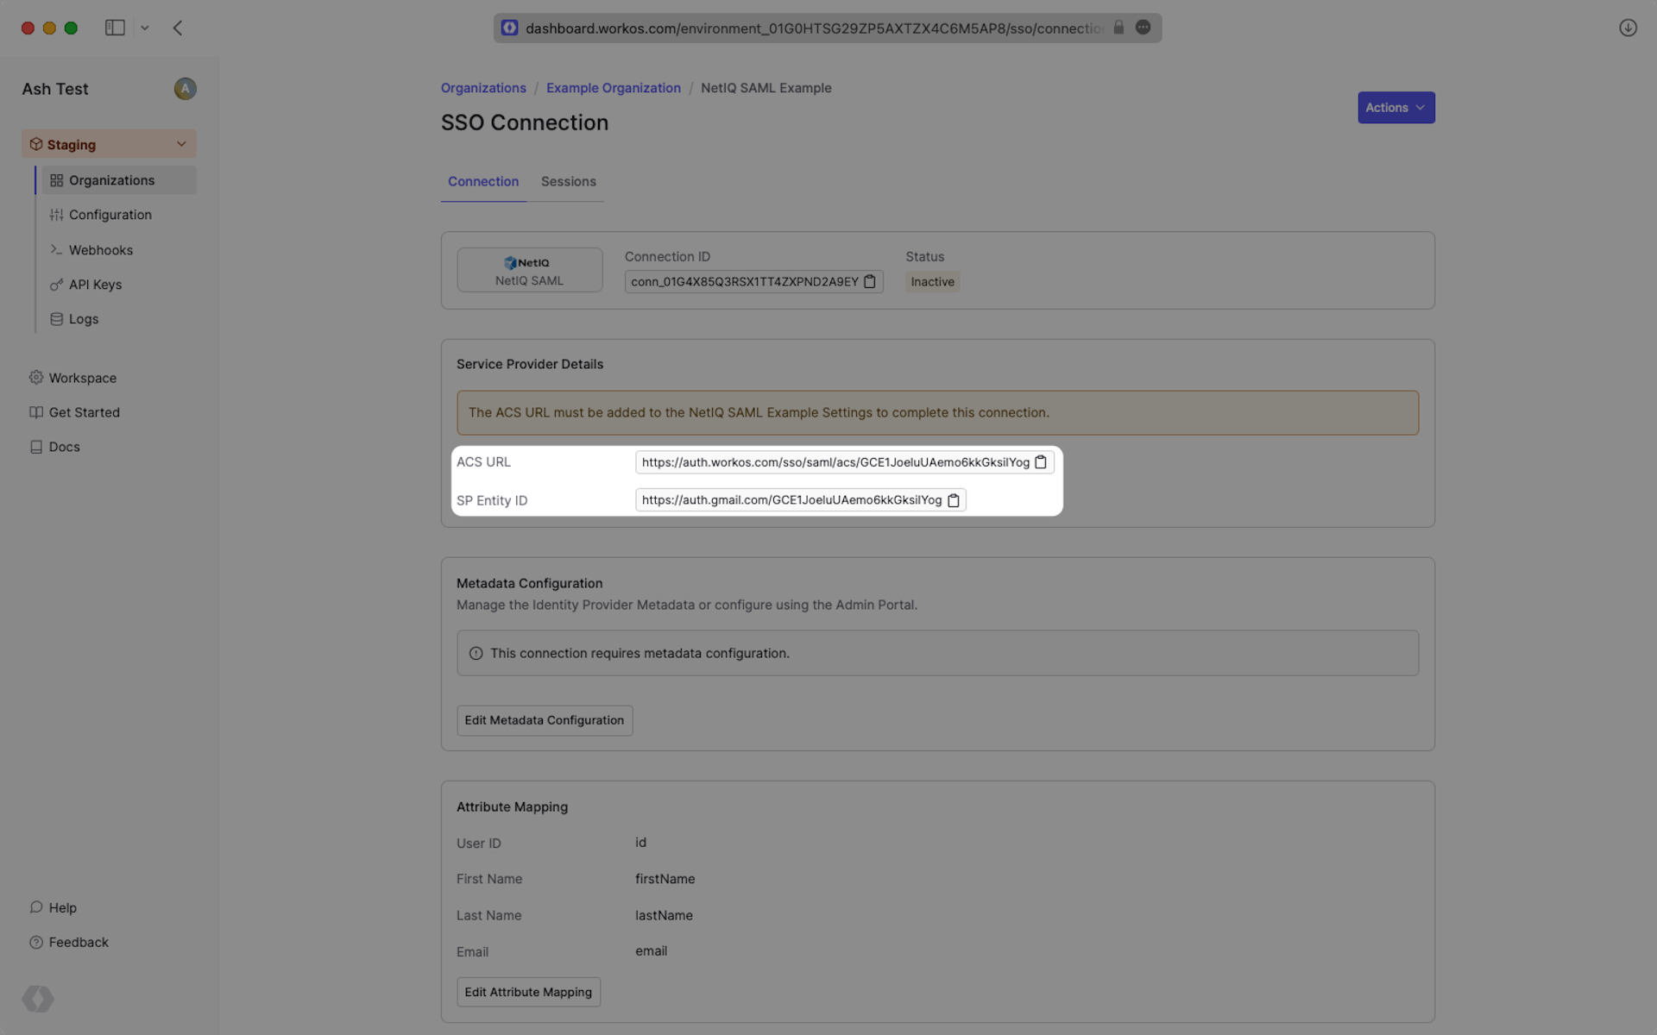Open the Logs page
Viewport: 1657px width, 1035px height.
(x=83, y=319)
